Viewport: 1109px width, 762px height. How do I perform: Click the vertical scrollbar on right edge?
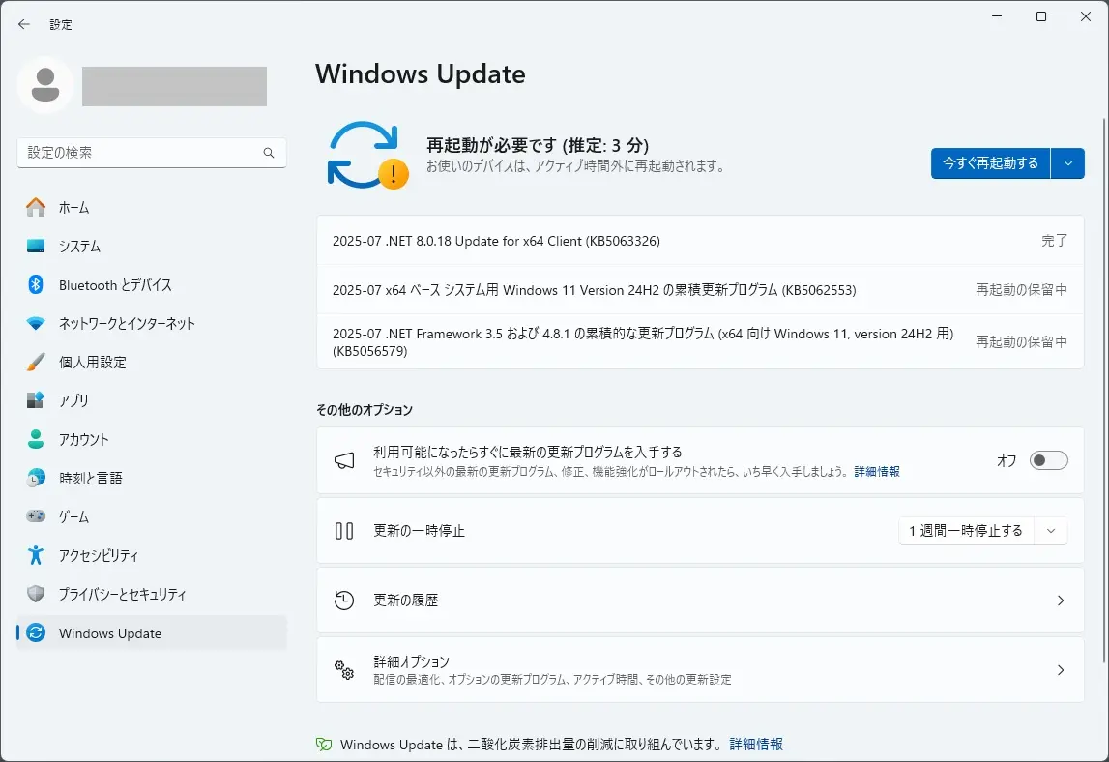pos(1103,389)
